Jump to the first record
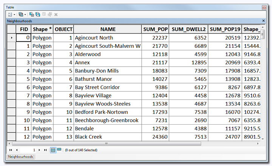This screenshot has width=272, height=166. pos(11,150)
